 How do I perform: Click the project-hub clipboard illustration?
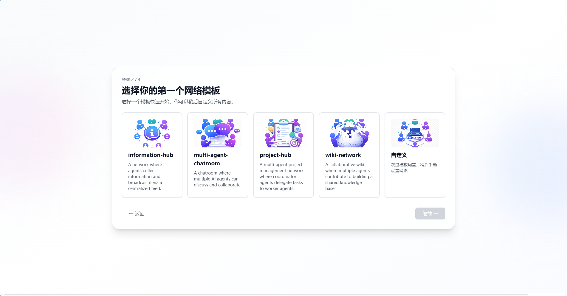coord(283,133)
